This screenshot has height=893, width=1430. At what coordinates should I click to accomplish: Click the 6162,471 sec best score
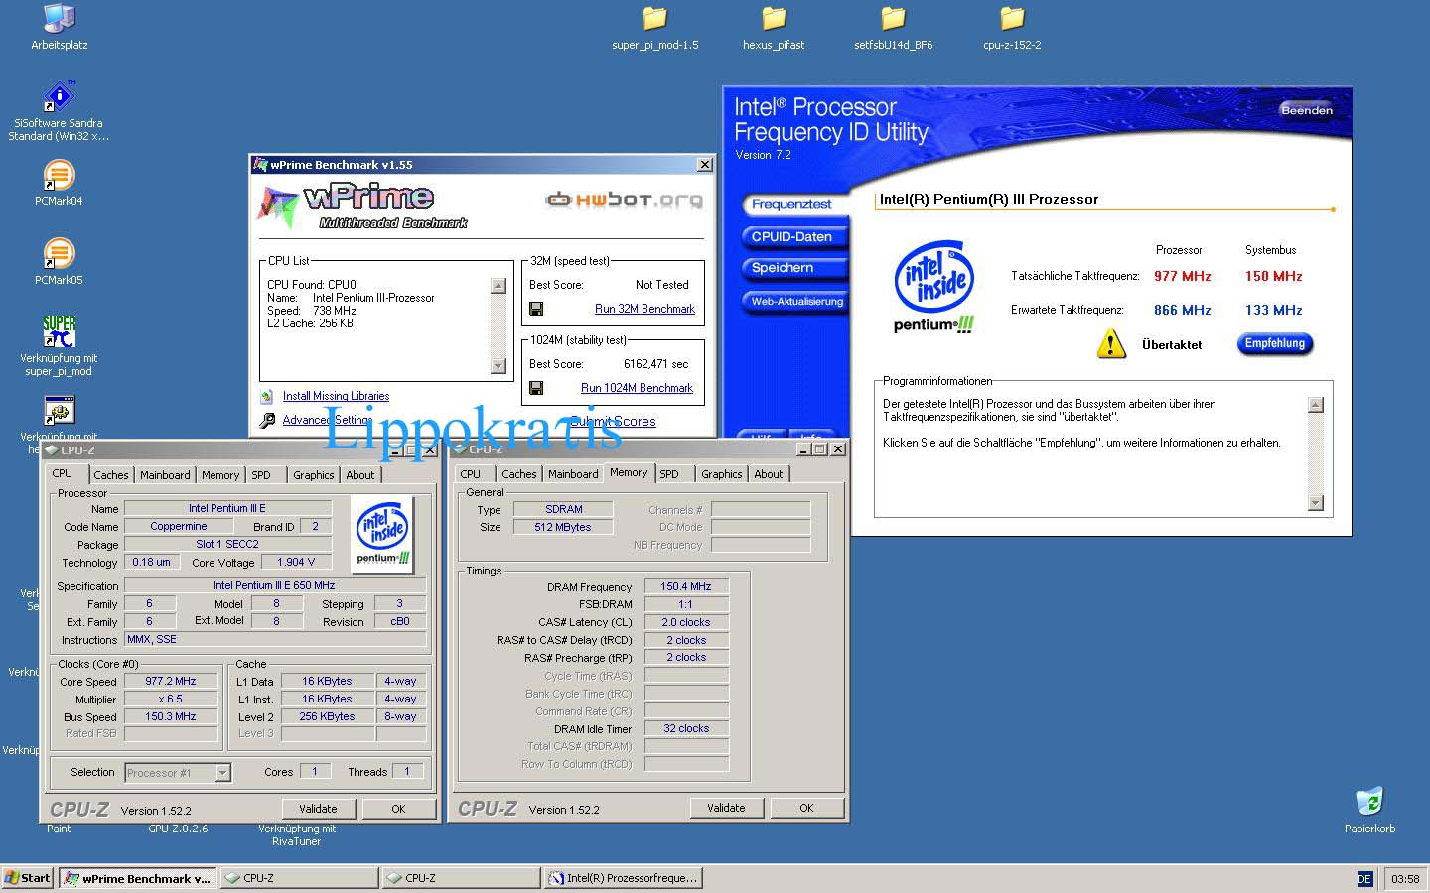tap(655, 364)
